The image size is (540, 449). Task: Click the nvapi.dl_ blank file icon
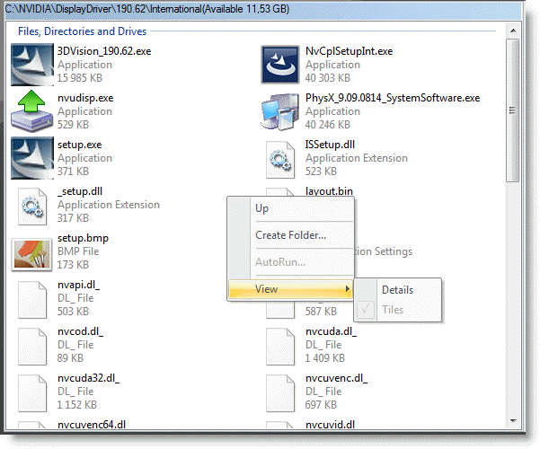pyautogui.click(x=32, y=300)
